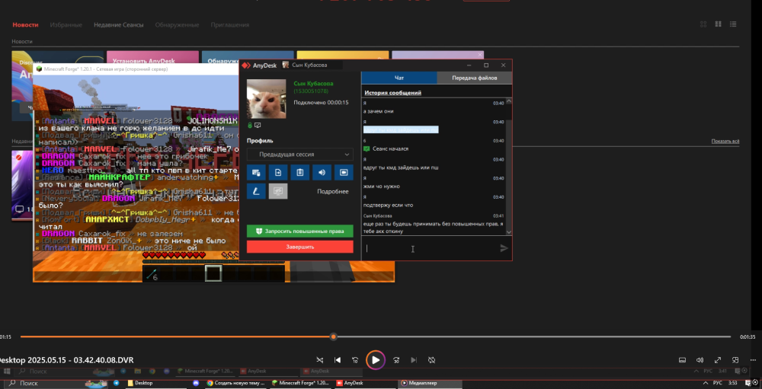Click the AnyDesk taskbar button
This screenshot has width=762, height=389.
(366, 383)
